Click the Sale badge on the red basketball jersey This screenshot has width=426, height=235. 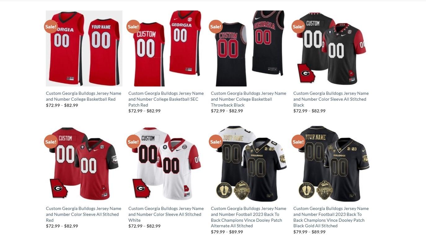coord(51,27)
